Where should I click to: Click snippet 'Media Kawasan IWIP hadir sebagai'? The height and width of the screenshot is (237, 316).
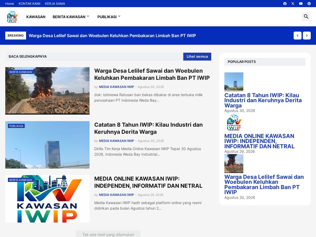point(148,205)
